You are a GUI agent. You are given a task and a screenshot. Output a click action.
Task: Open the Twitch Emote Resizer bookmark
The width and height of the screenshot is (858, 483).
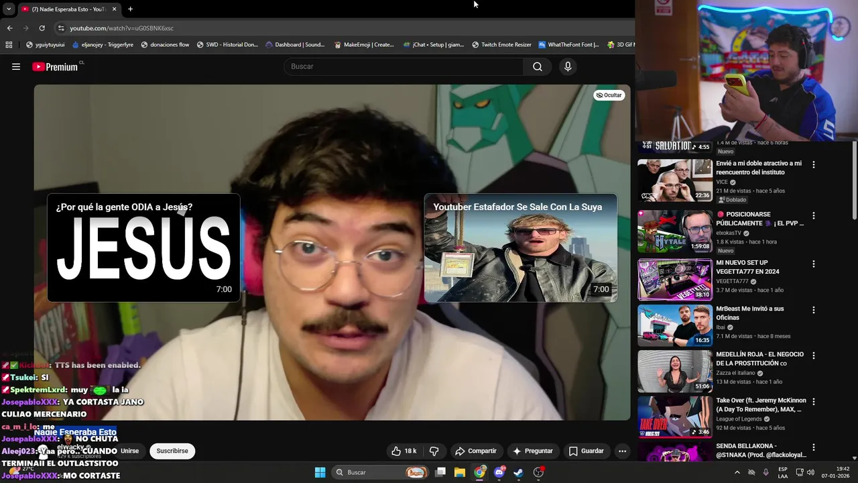501,45
